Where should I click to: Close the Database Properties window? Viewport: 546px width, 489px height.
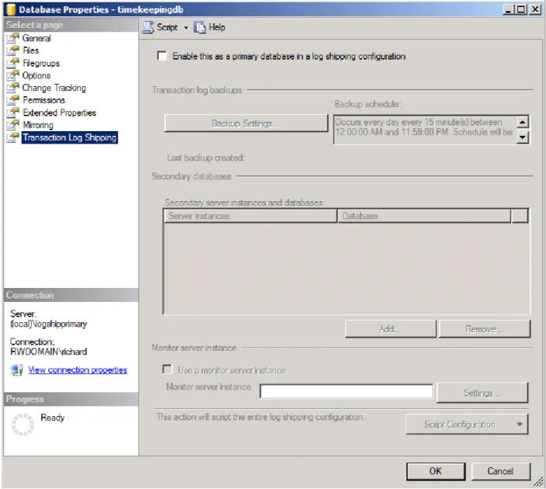(x=535, y=9)
